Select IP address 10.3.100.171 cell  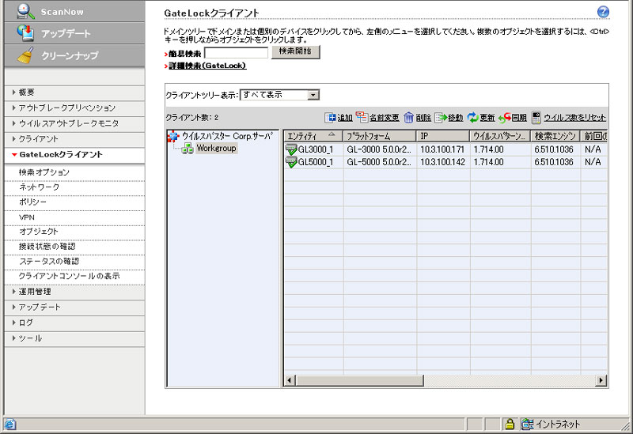coord(443,149)
